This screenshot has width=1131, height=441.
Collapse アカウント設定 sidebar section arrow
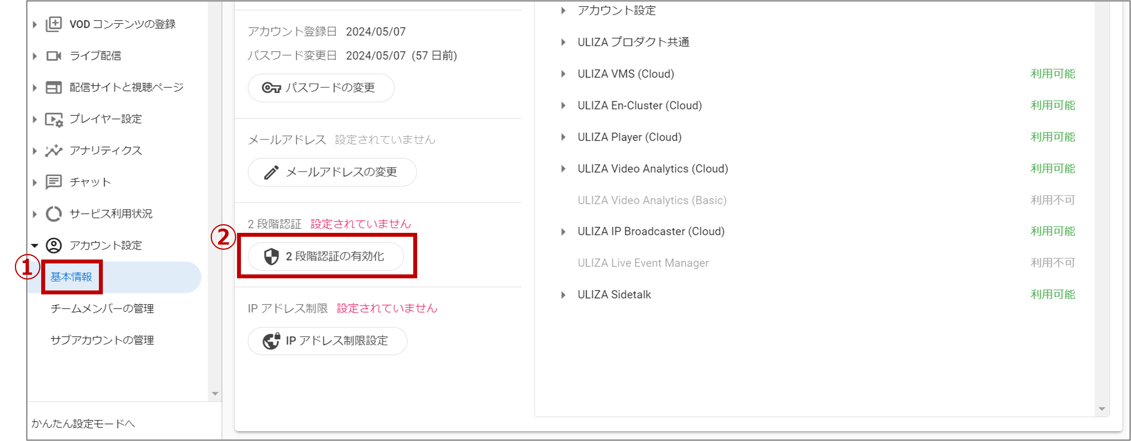(x=35, y=245)
